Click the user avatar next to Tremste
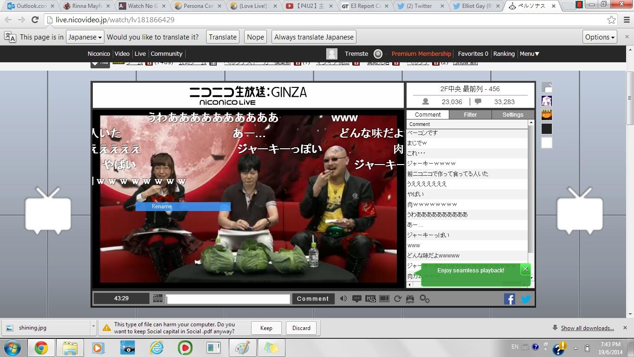This screenshot has height=357, width=634. (332, 53)
